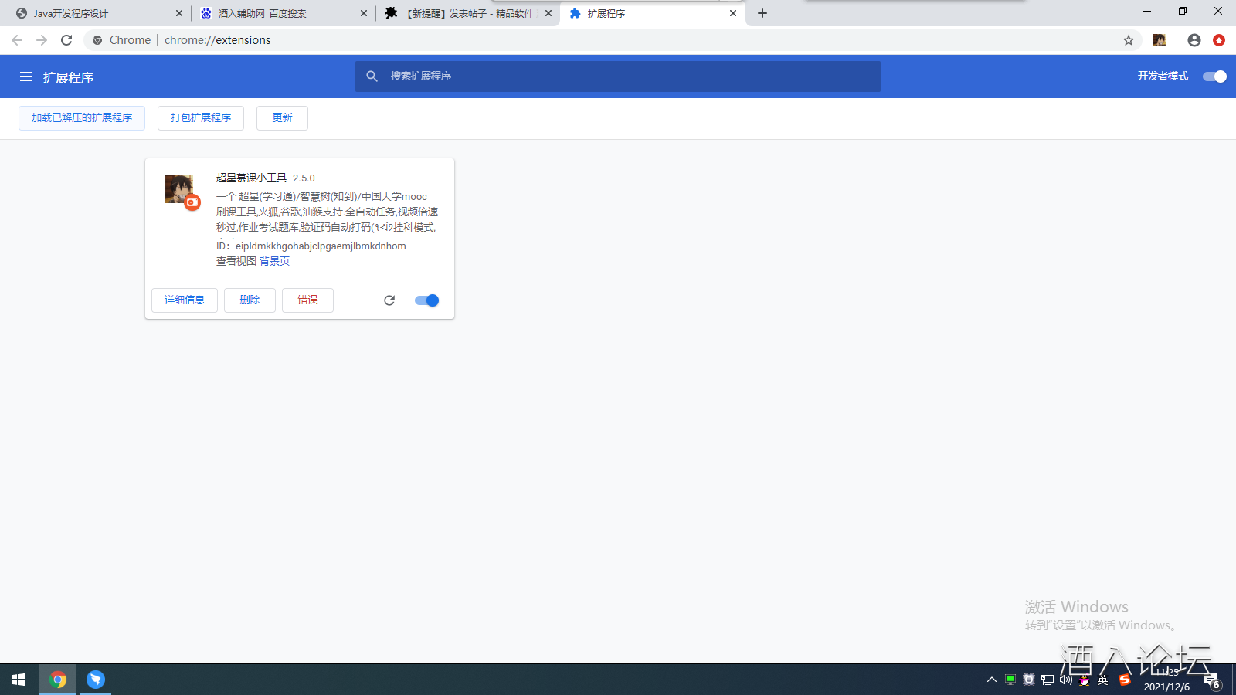Screen dimensions: 1236x695
Task: Click the red 错误 button
Action: [307, 300]
